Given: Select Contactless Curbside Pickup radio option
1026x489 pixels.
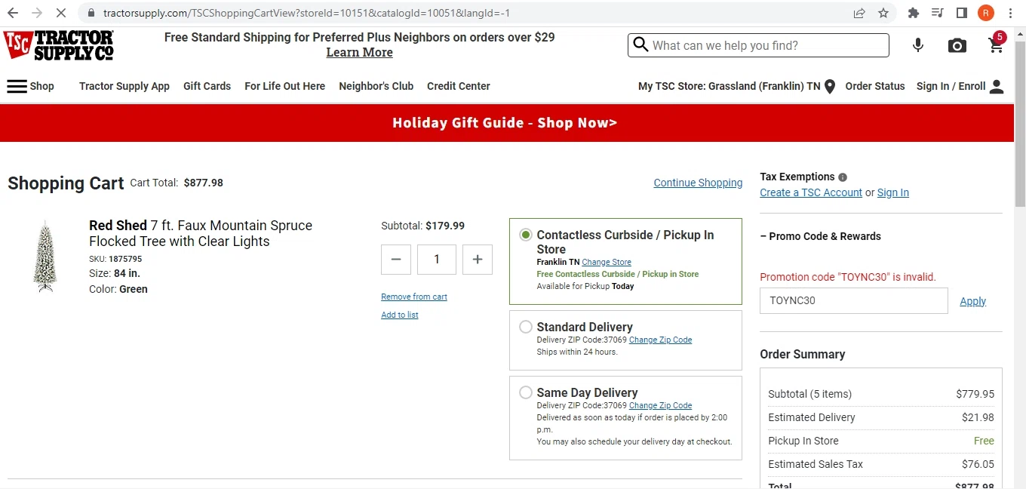Looking at the screenshot, I should tap(526, 235).
